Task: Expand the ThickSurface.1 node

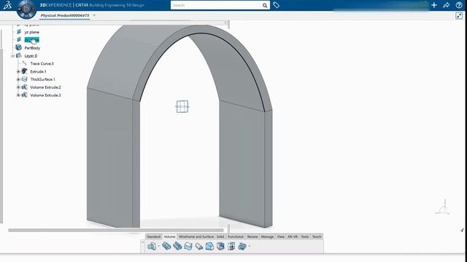Action: [18, 79]
